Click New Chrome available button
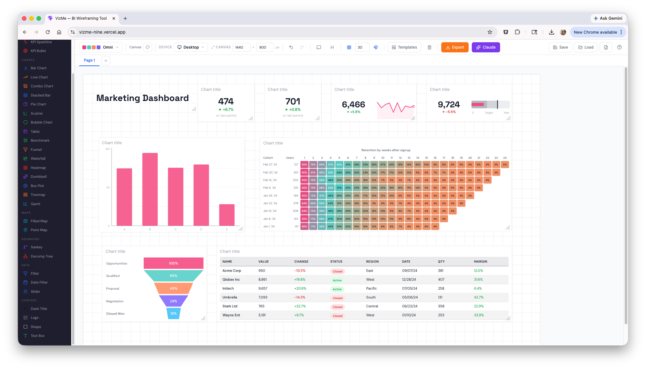This screenshot has width=646, height=369. tap(598, 32)
